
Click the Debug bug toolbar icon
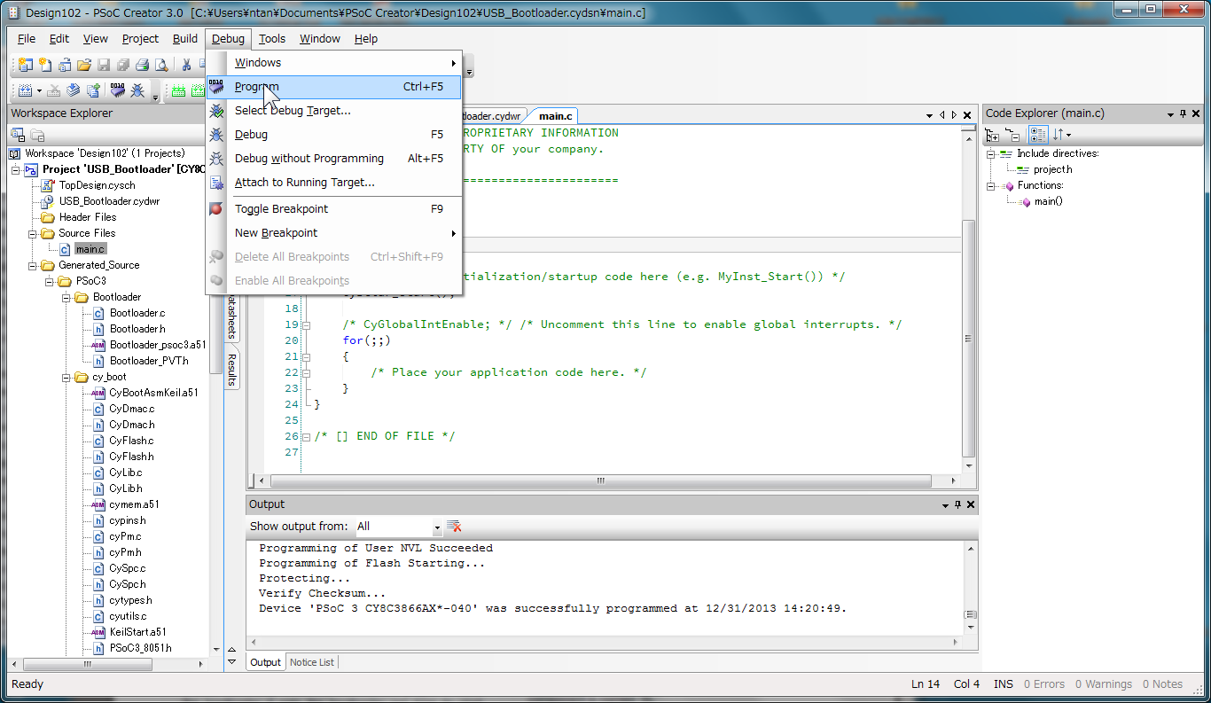click(137, 90)
